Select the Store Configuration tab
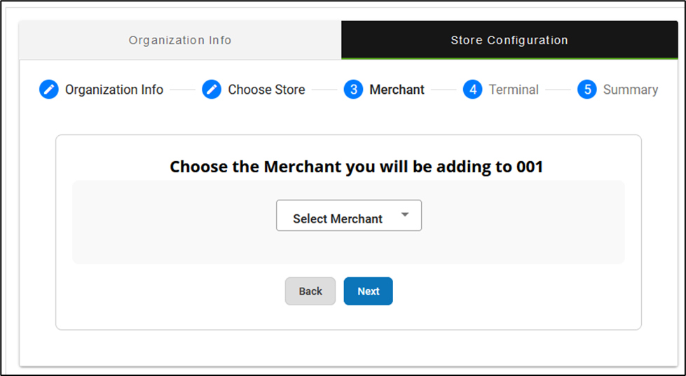Image resolution: width=686 pixels, height=376 pixels. click(x=509, y=41)
